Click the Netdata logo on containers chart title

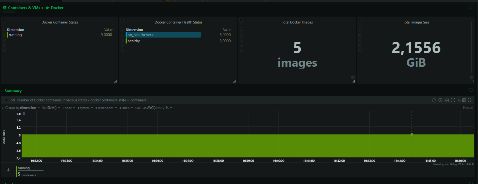point(6,100)
